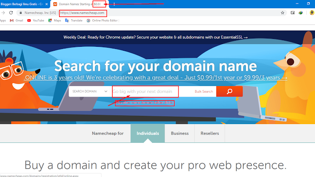Click the domain search input field
315x177 pixels.
pos(145,91)
